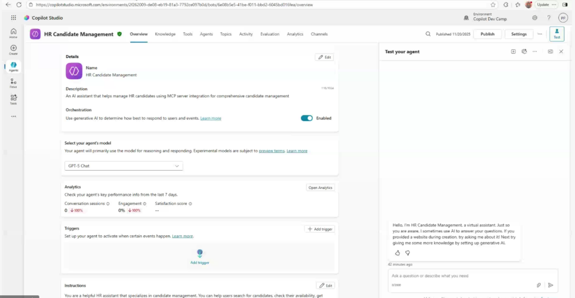Switch to the Knowledge tab
The height and width of the screenshot is (298, 575).
pyautogui.click(x=165, y=34)
